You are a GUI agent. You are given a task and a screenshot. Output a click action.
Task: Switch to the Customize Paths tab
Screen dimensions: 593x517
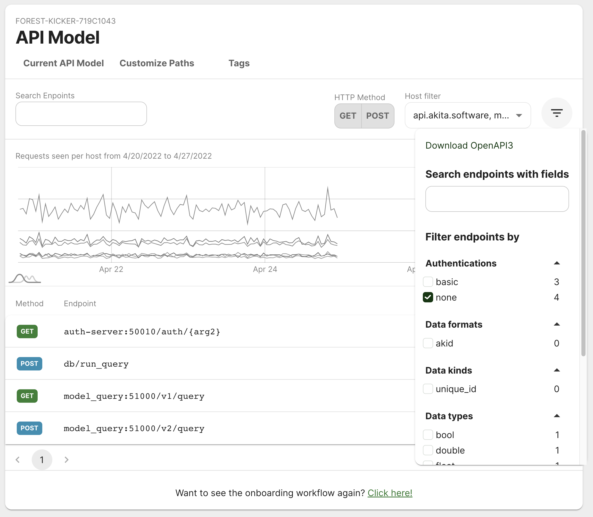[157, 63]
